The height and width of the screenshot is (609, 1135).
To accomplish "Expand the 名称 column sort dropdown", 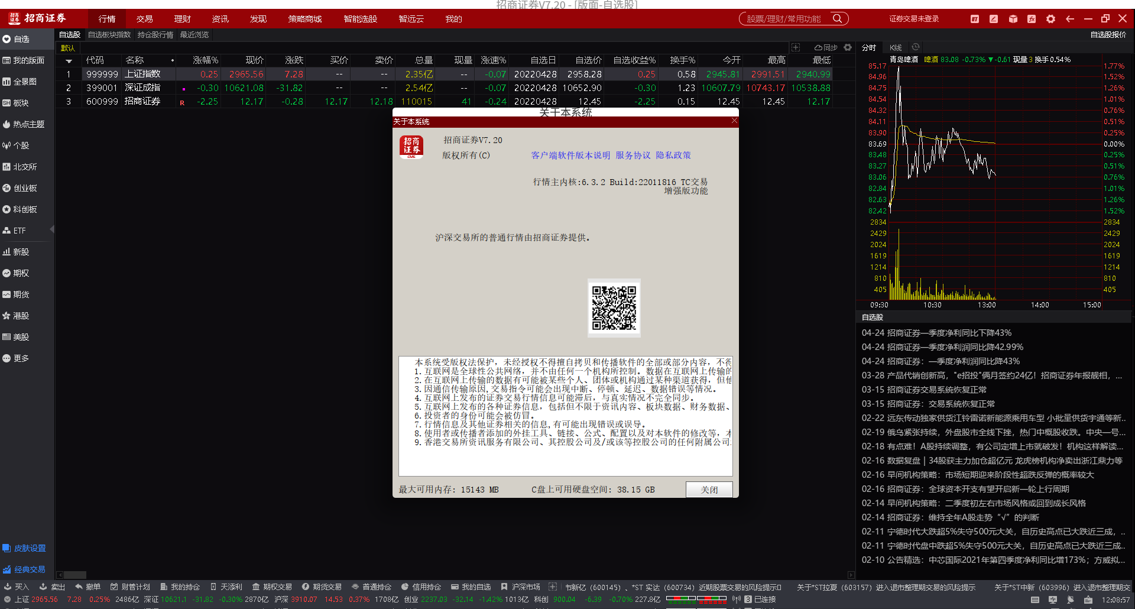I will coord(172,60).
